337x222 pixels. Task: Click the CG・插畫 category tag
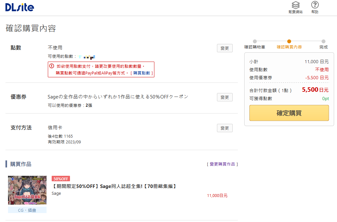[27, 210]
